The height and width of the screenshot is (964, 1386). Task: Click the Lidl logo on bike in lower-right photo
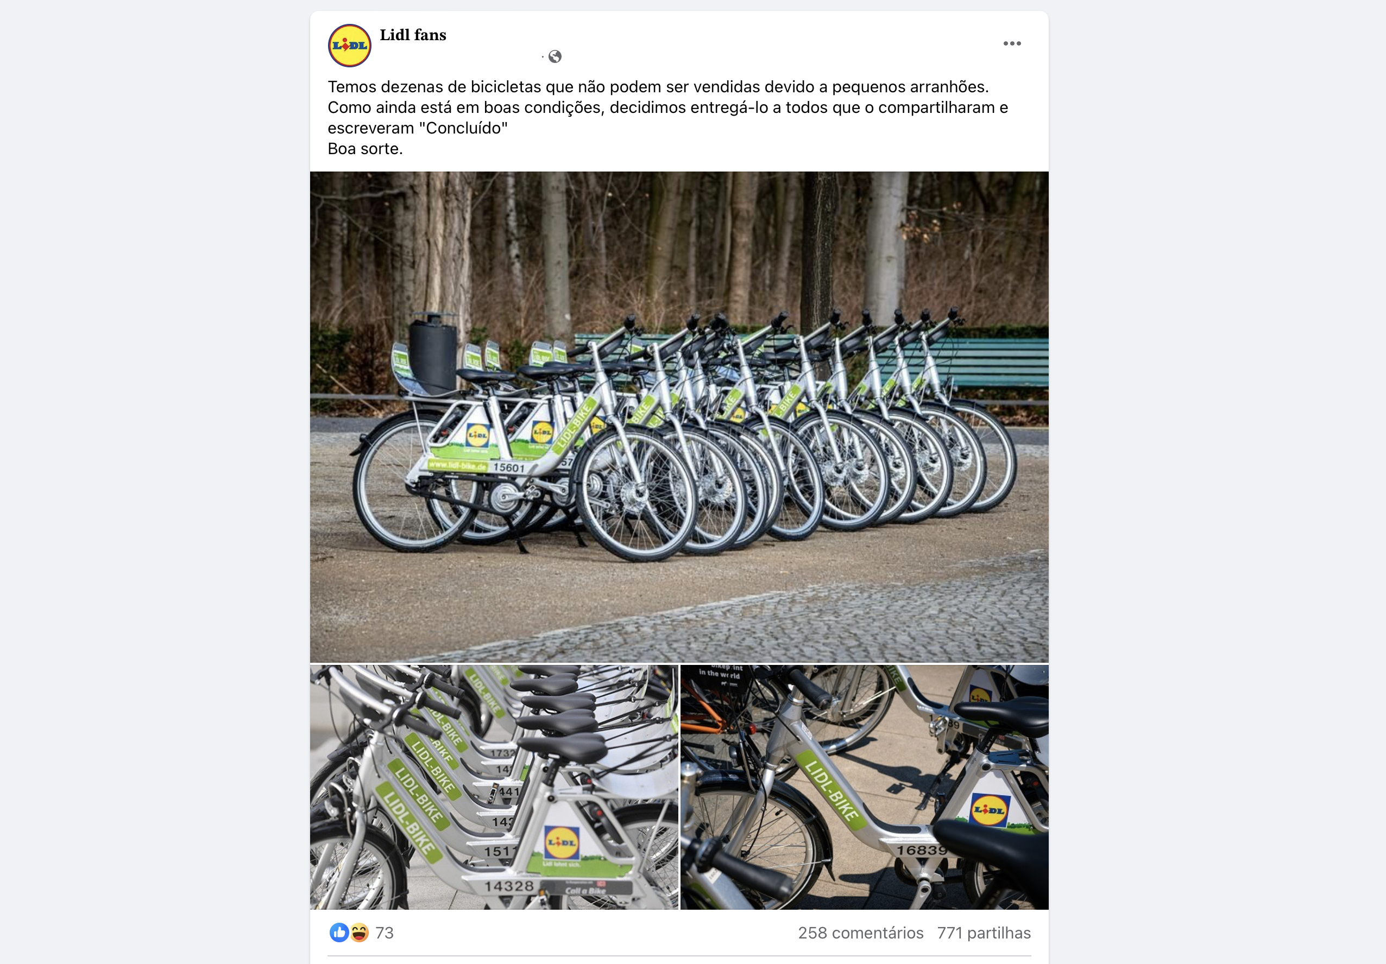coord(989,810)
